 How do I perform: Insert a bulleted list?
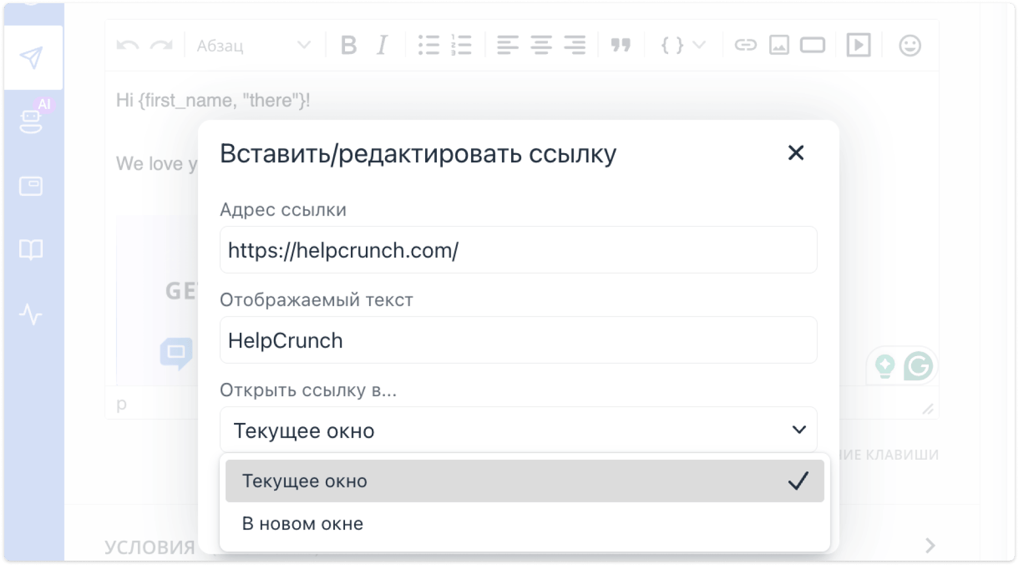(x=429, y=45)
